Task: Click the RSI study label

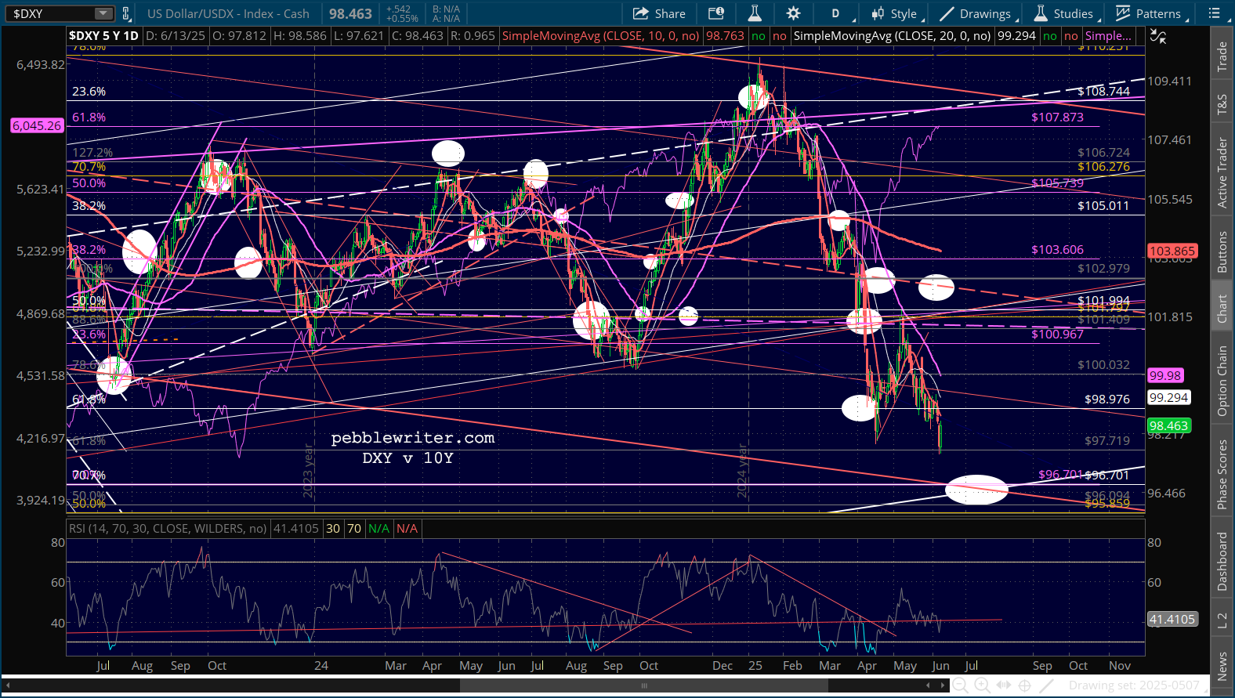Action: (168, 529)
